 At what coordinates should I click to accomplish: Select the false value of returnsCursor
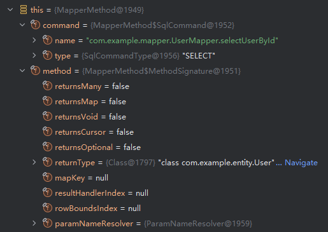point(125,132)
